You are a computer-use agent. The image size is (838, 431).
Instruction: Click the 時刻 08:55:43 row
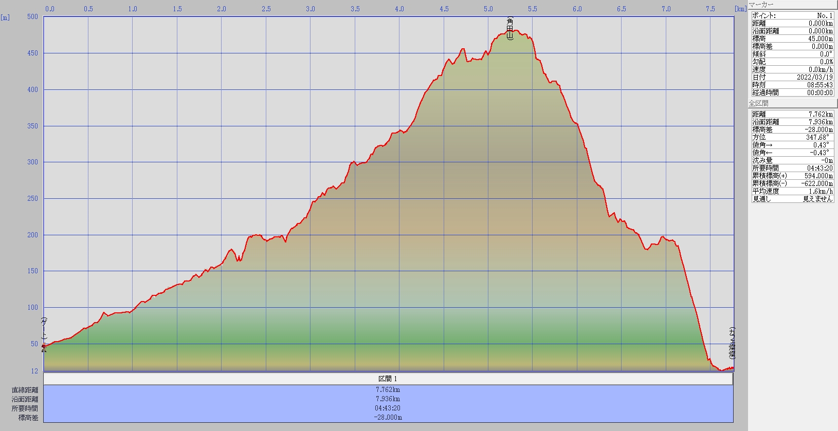click(792, 85)
